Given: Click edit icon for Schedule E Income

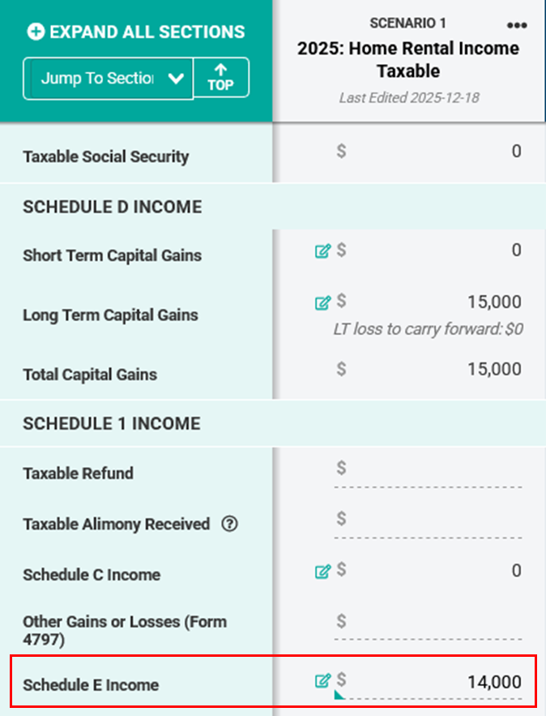Looking at the screenshot, I should 322,681.
